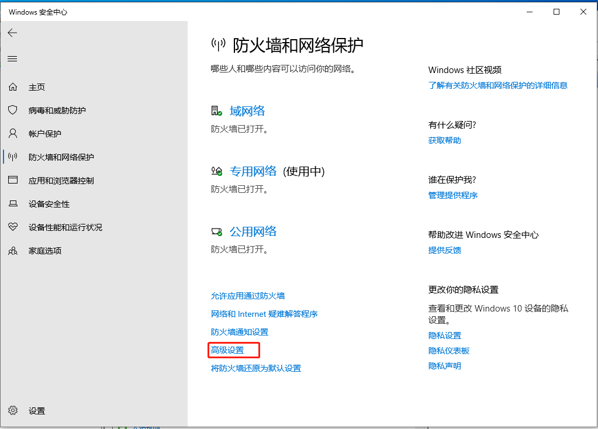Click 提供反馈 link

pyautogui.click(x=445, y=250)
